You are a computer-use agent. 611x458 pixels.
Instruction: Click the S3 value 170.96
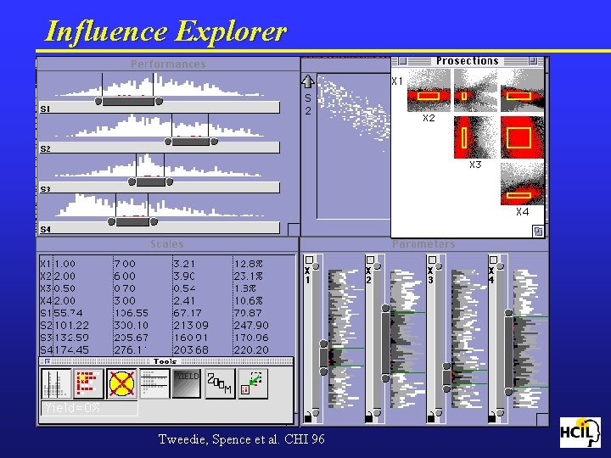click(251, 338)
